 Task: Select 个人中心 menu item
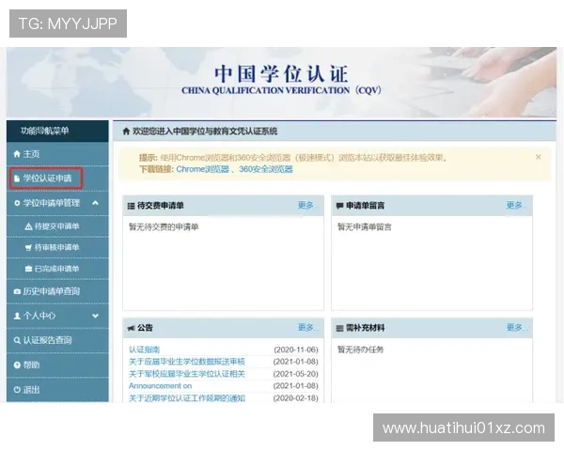point(39,316)
